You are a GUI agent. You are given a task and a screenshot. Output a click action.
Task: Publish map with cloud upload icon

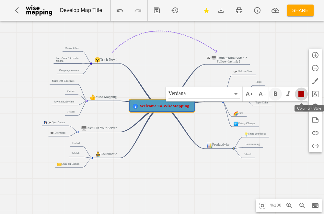tap(275, 10)
